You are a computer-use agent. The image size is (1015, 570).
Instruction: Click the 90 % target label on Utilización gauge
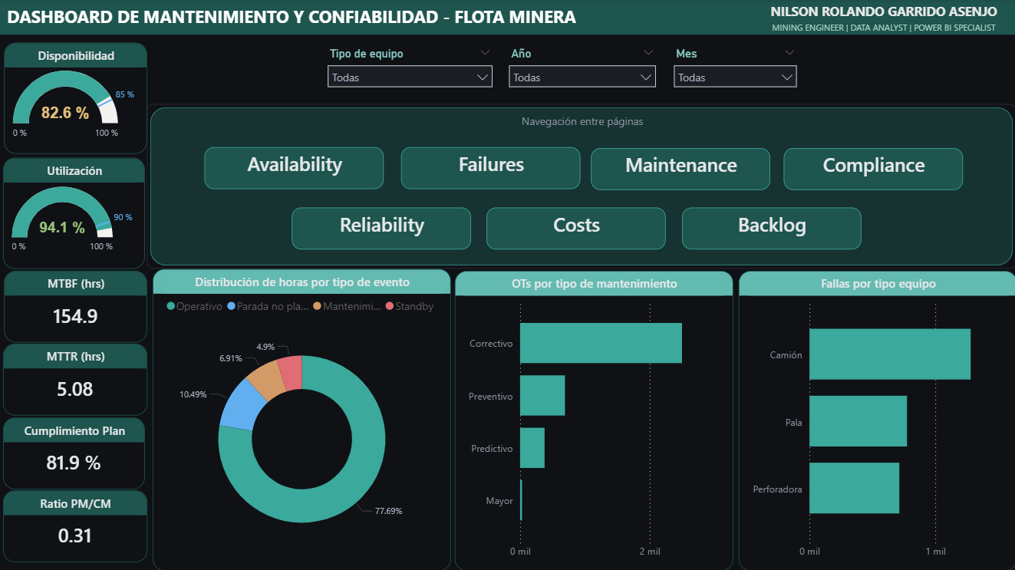tap(123, 217)
